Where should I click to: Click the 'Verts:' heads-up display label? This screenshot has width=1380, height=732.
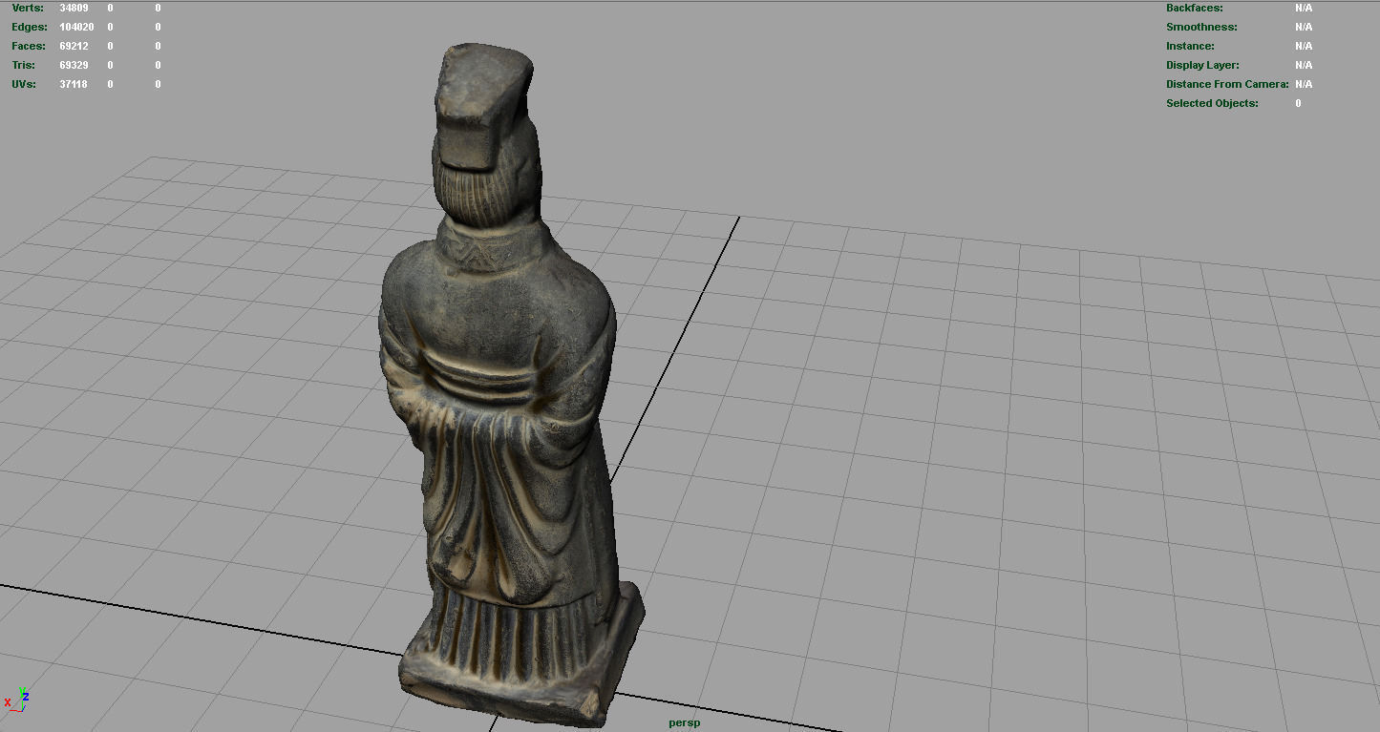coord(27,8)
